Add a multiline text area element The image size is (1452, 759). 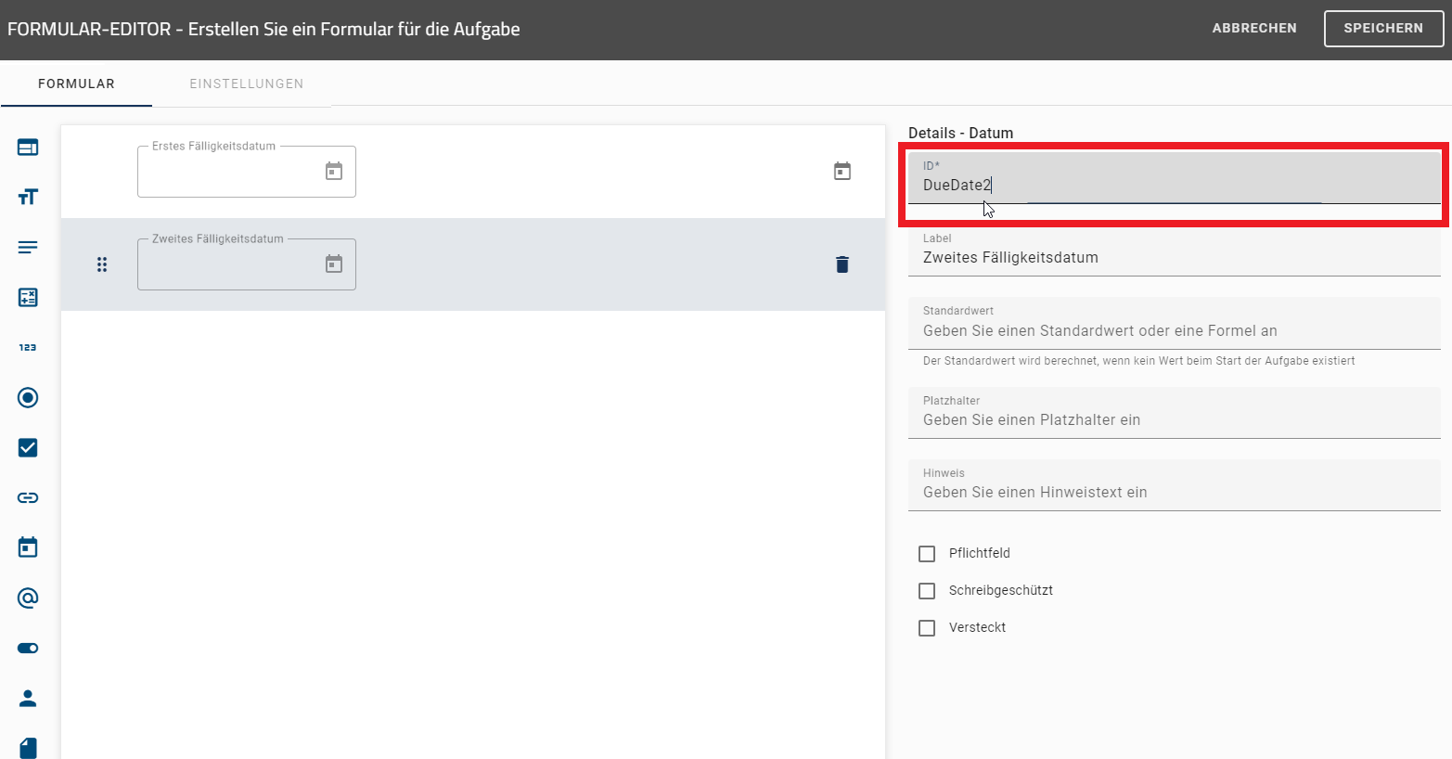tap(27, 247)
